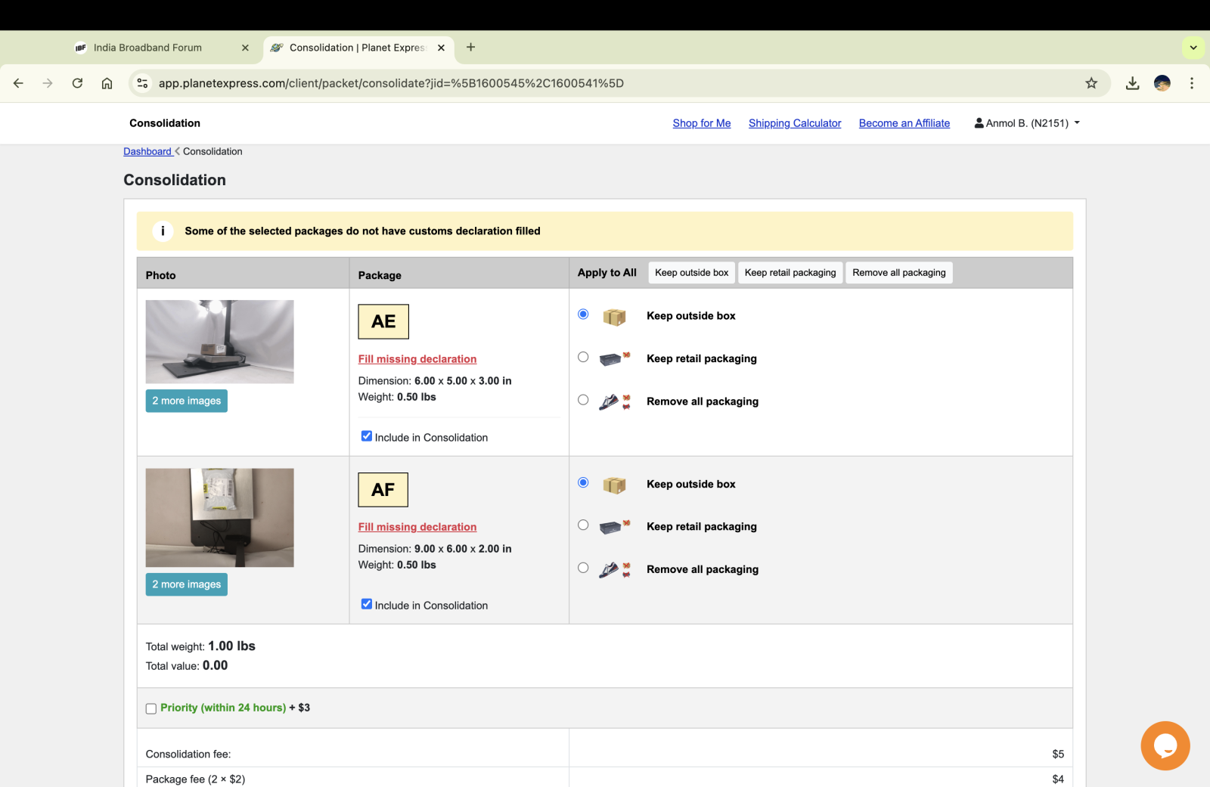Expand the tab search chevron

(x=1193, y=48)
